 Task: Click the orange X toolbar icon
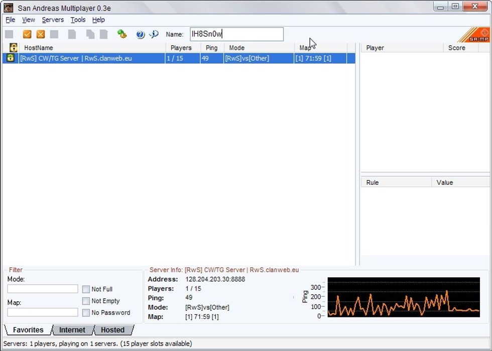[41, 34]
